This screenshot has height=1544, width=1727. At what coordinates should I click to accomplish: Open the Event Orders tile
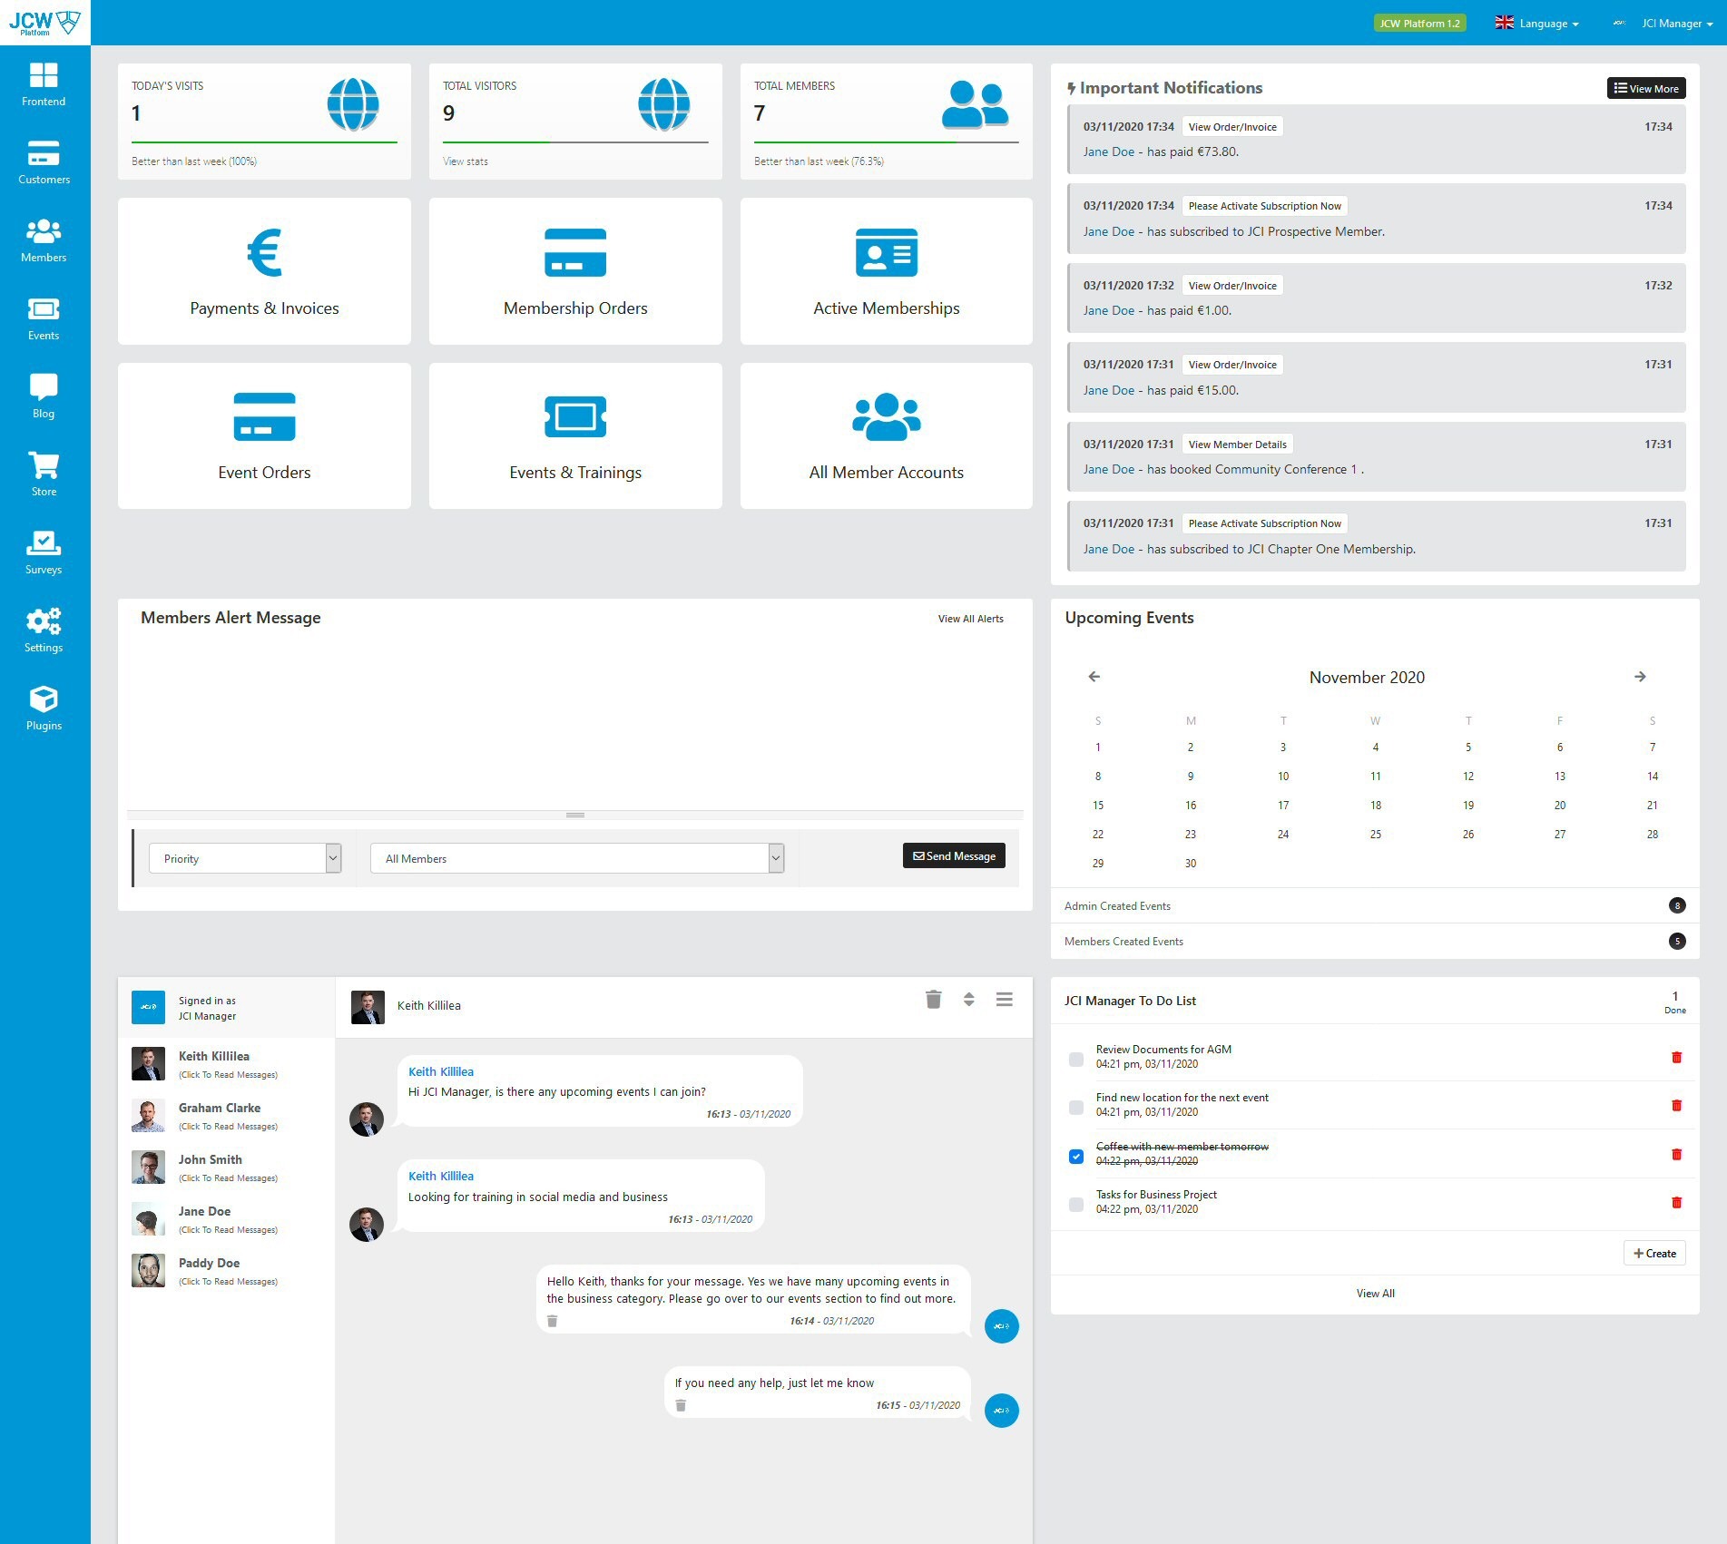point(264,435)
